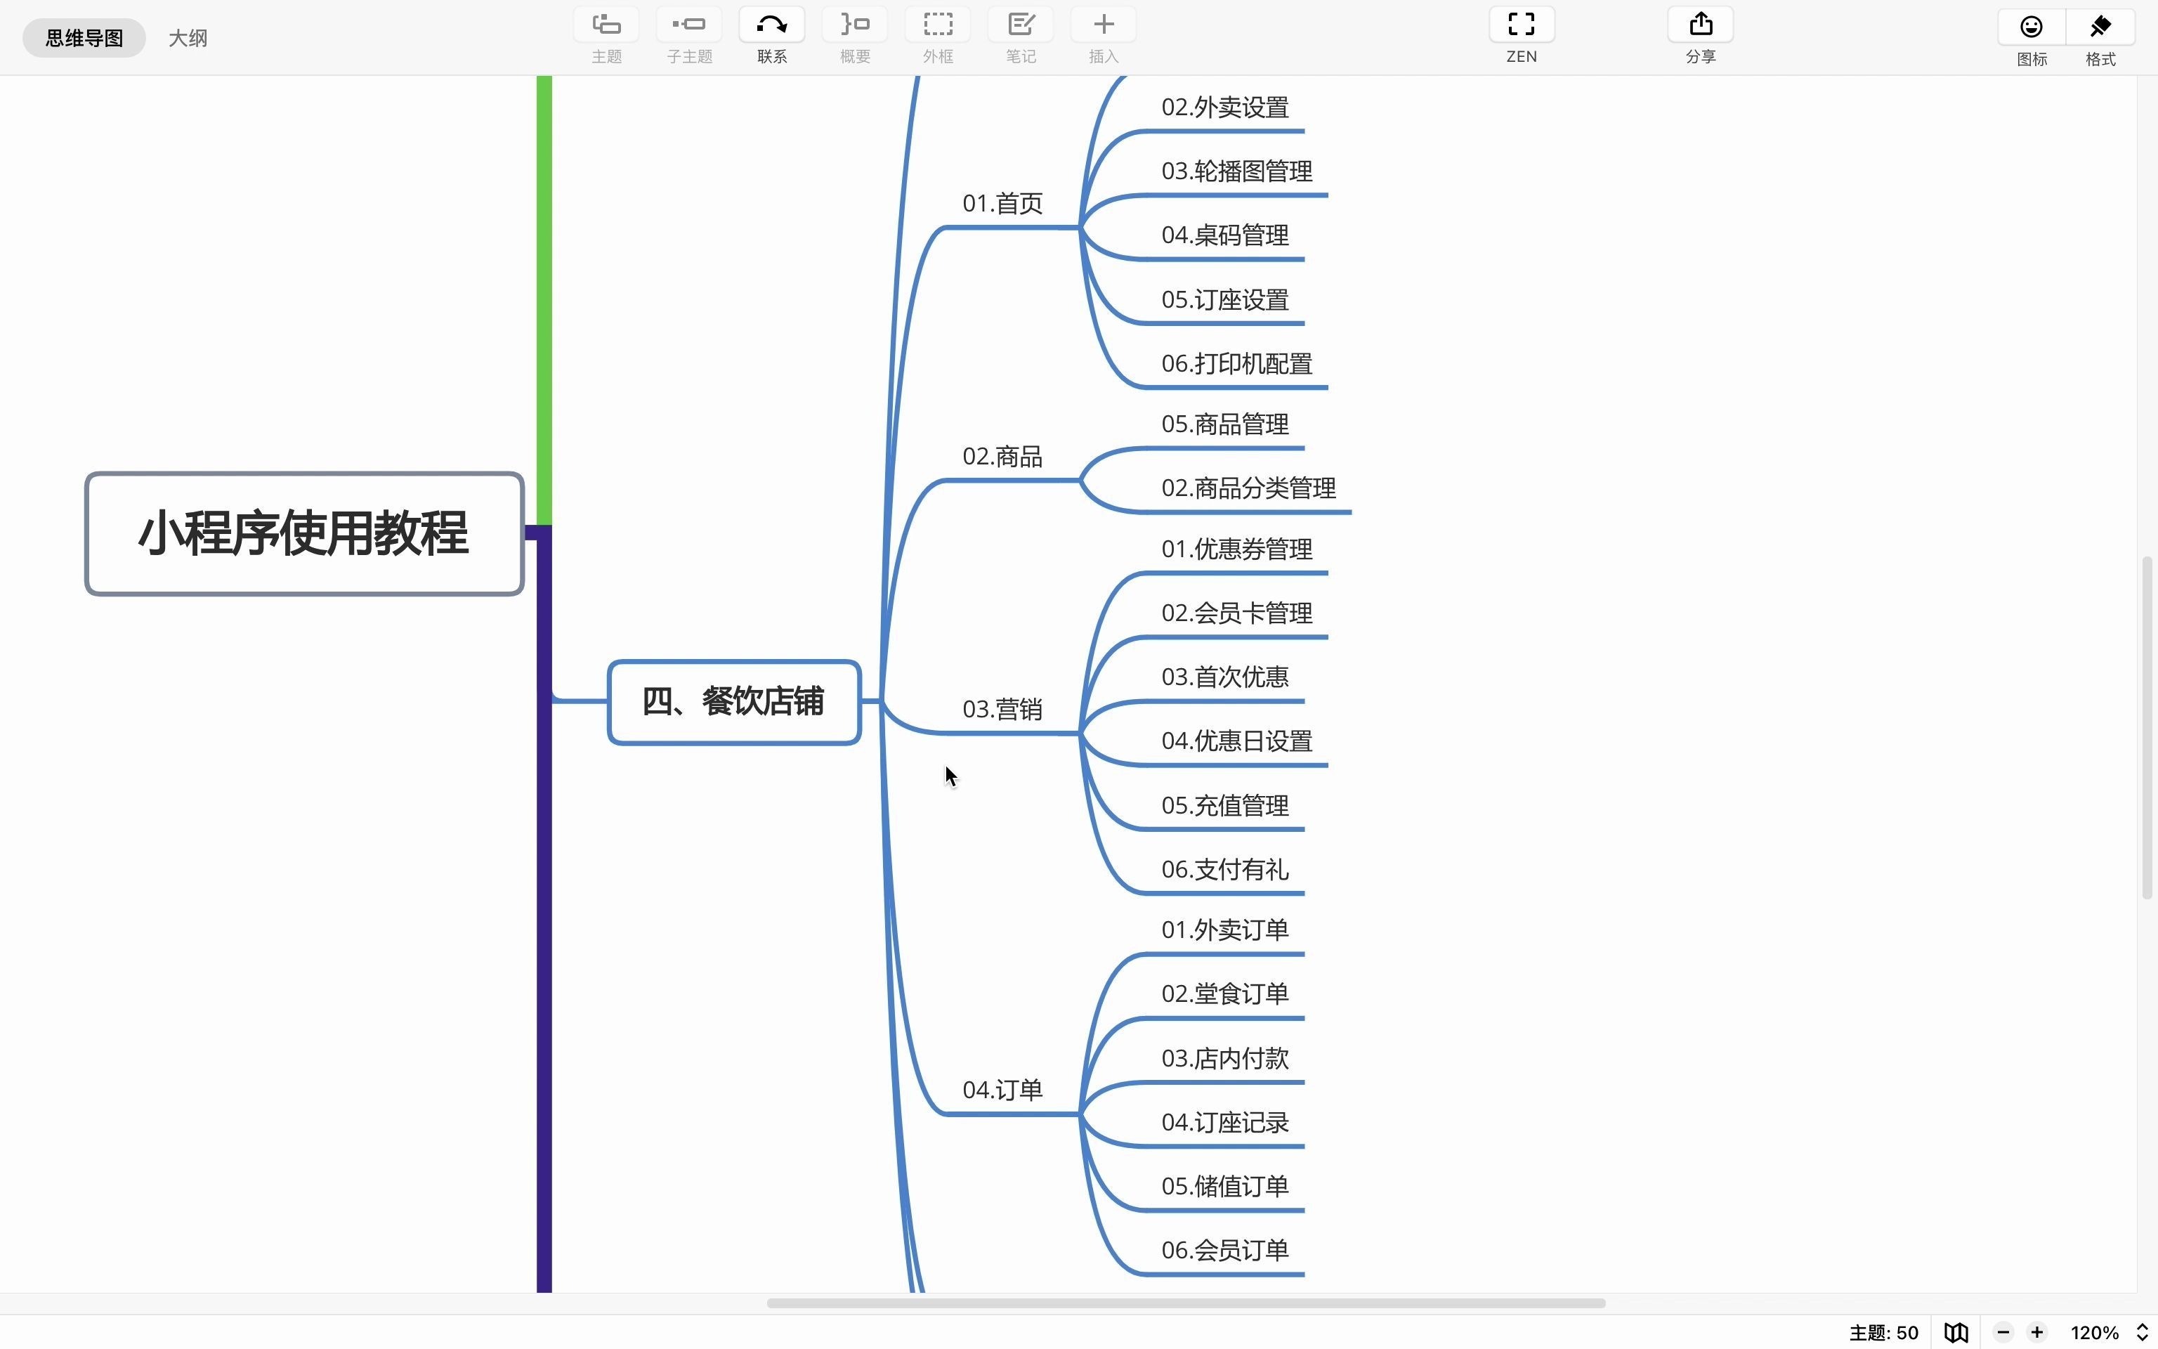Click the 04.桌码管理 subtopic
Image resolution: width=2158 pixels, height=1349 pixels.
pos(1224,235)
